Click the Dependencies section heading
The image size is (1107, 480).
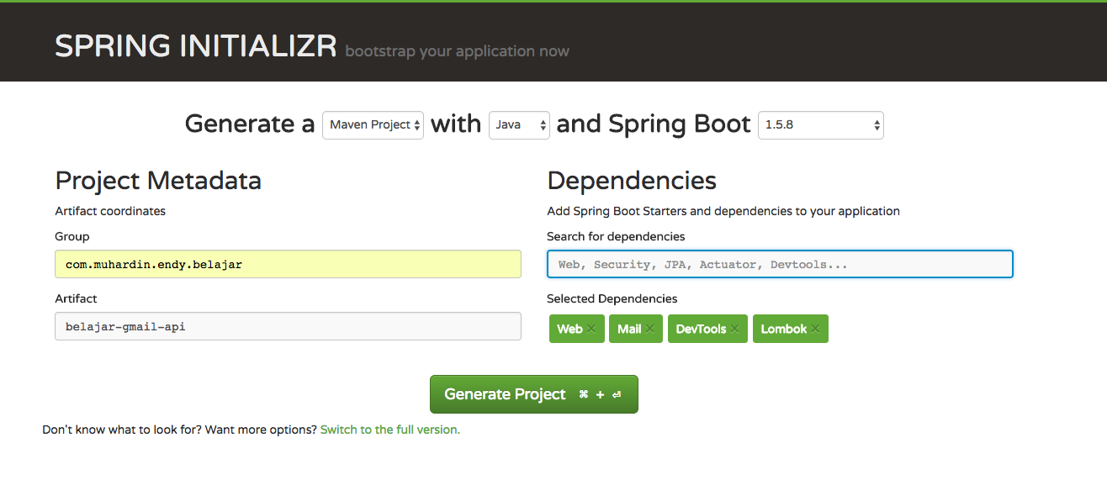coord(632,180)
